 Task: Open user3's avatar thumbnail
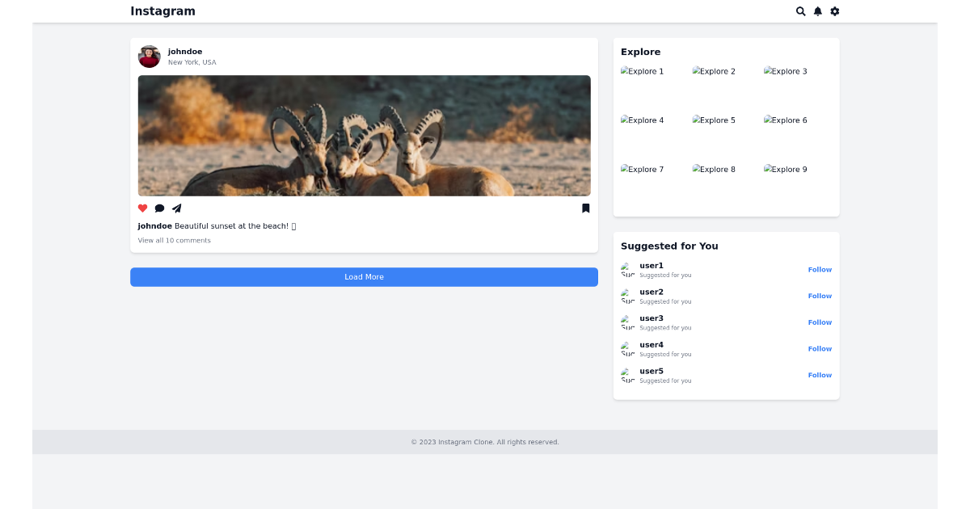pos(627,322)
